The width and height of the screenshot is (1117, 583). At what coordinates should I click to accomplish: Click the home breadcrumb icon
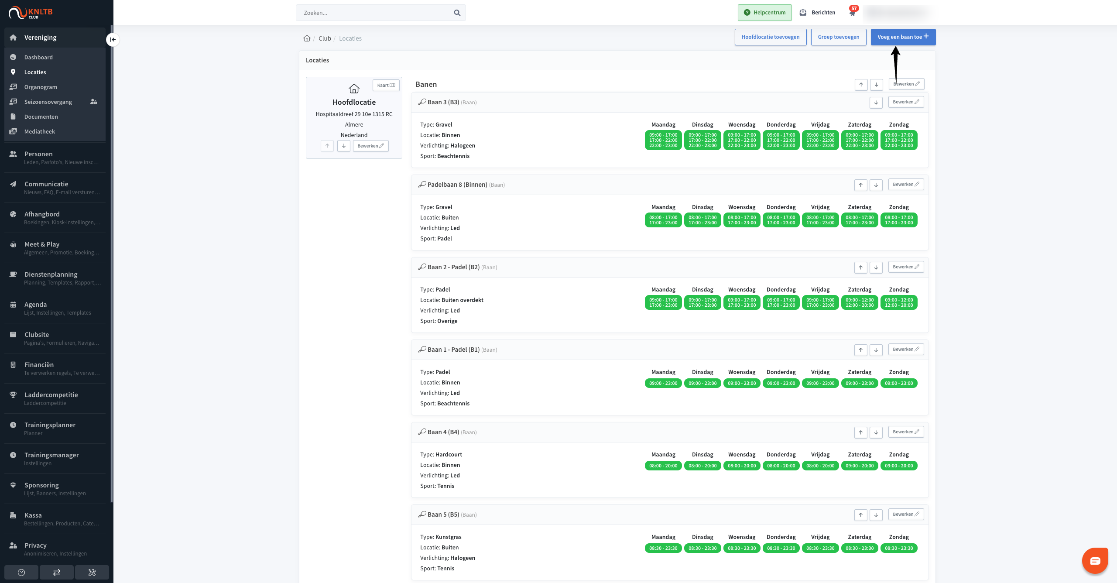click(307, 38)
